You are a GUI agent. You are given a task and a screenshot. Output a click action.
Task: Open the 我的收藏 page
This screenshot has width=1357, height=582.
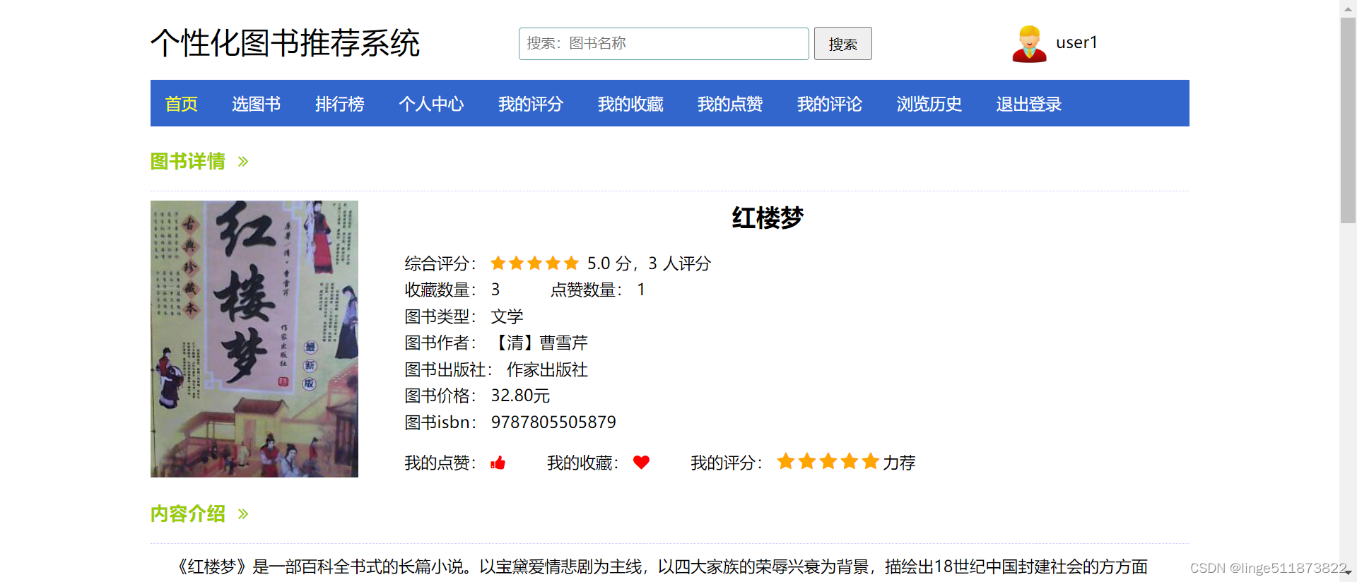[630, 104]
